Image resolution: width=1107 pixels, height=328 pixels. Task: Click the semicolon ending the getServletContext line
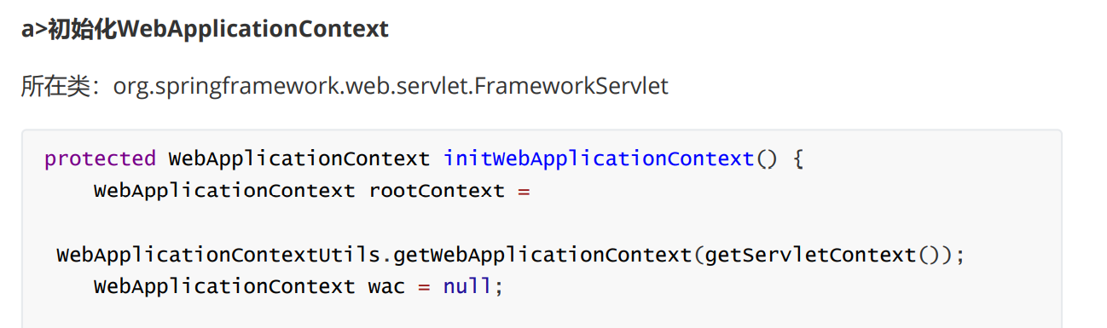960,256
